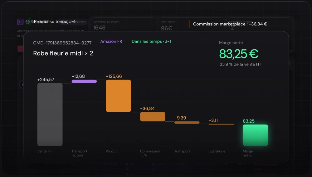Screen dimensions: 312x177
Task: Click the purple back arrow button
Action: tap(20, 22)
